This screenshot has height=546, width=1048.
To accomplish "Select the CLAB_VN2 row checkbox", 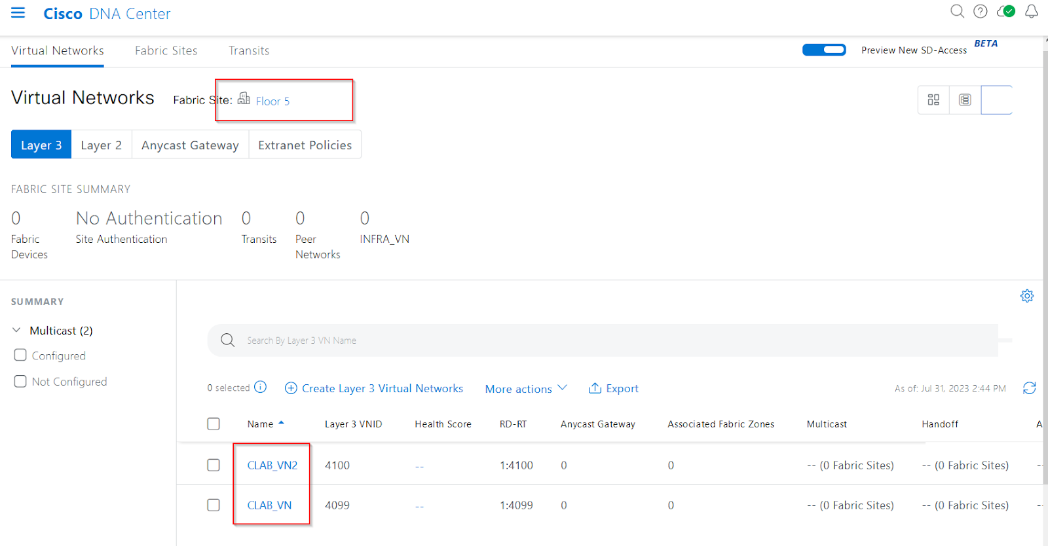I will 214,465.
